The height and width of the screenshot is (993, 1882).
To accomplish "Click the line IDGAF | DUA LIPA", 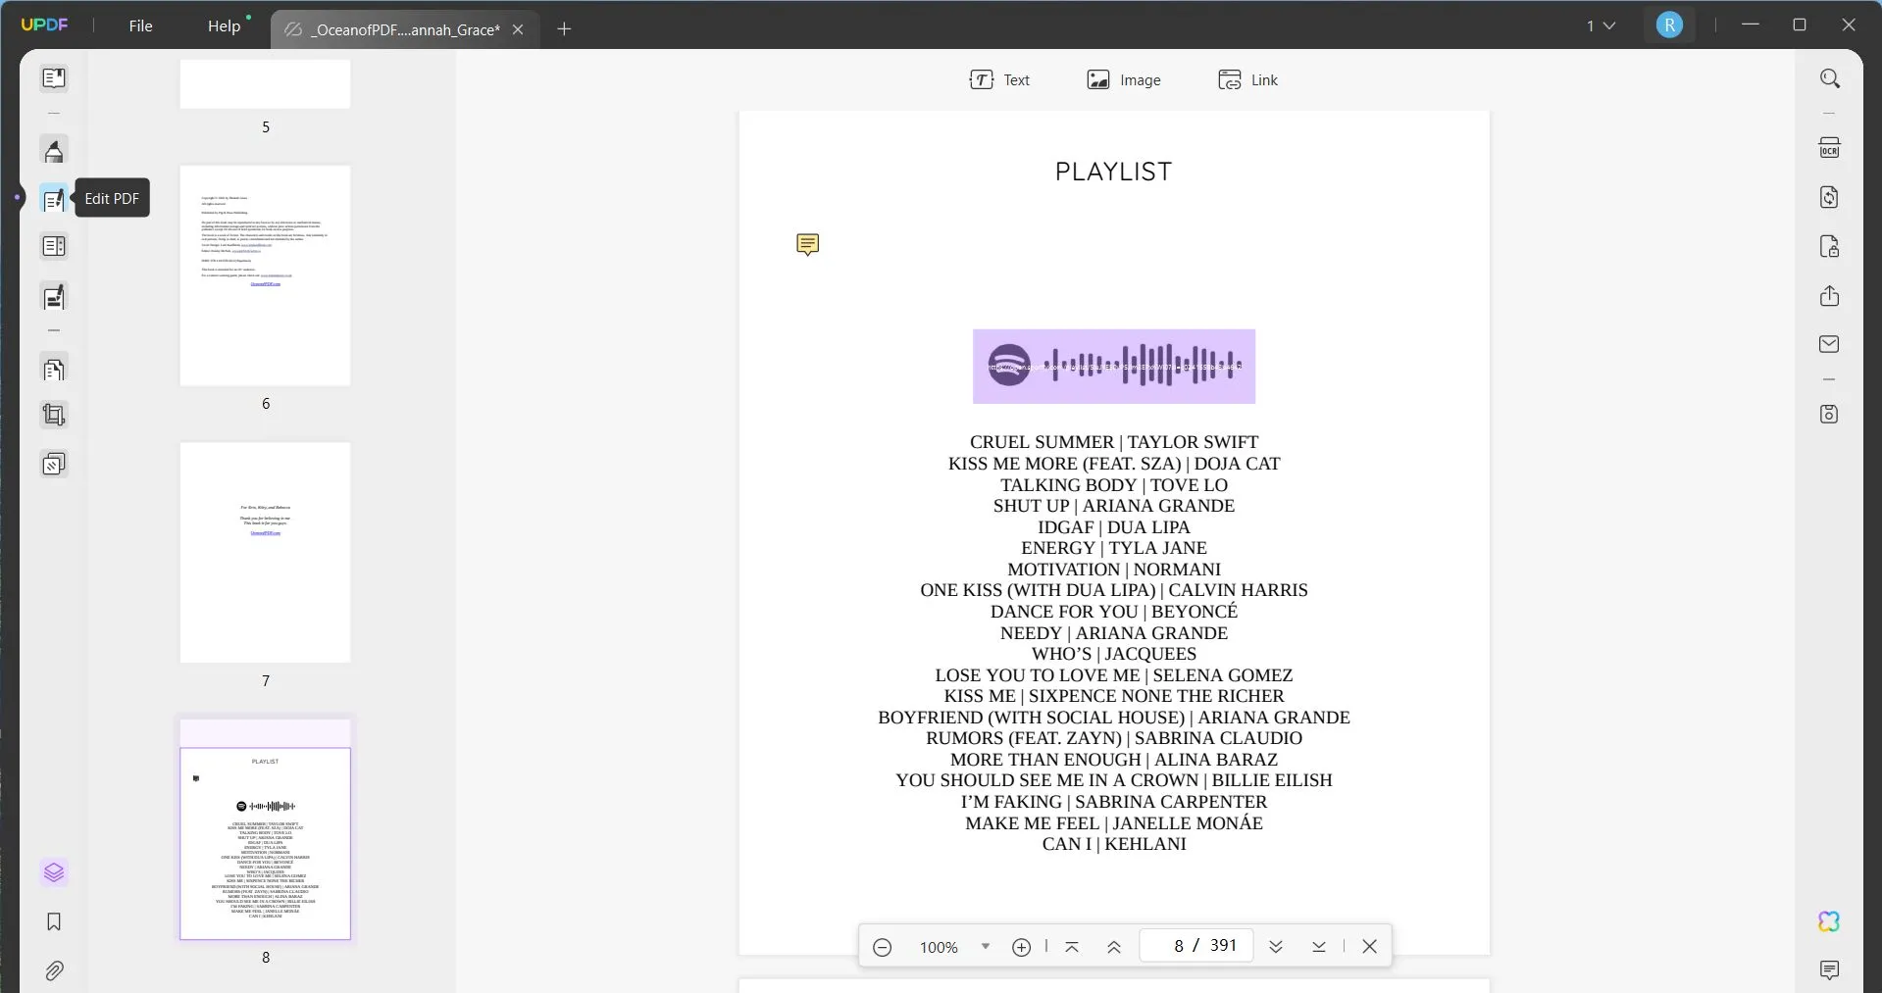I will (1114, 527).
